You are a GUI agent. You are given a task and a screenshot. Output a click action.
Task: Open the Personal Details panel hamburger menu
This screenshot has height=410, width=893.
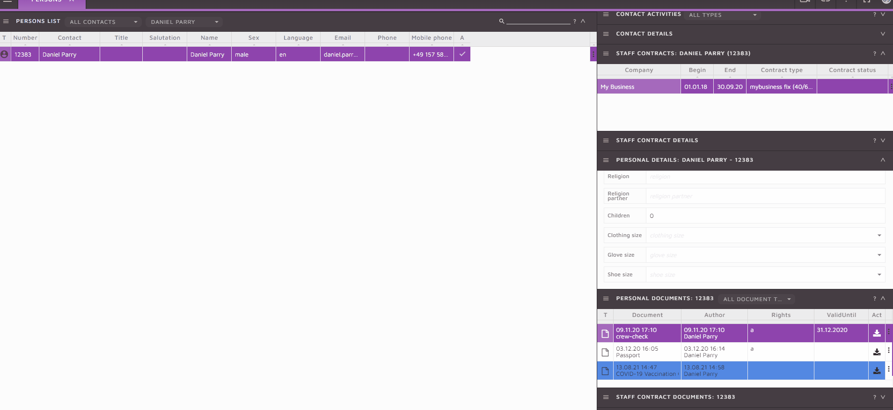(606, 160)
